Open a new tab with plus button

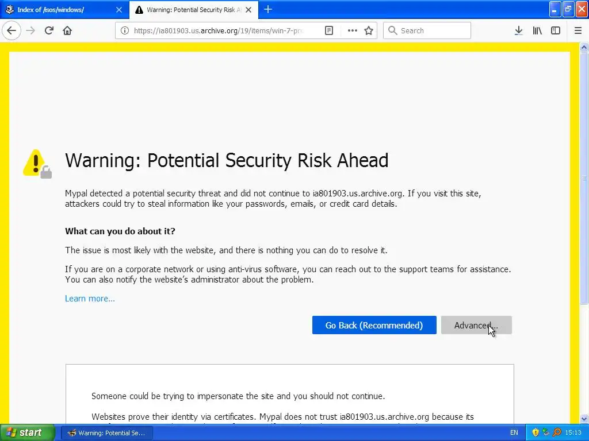tap(268, 9)
